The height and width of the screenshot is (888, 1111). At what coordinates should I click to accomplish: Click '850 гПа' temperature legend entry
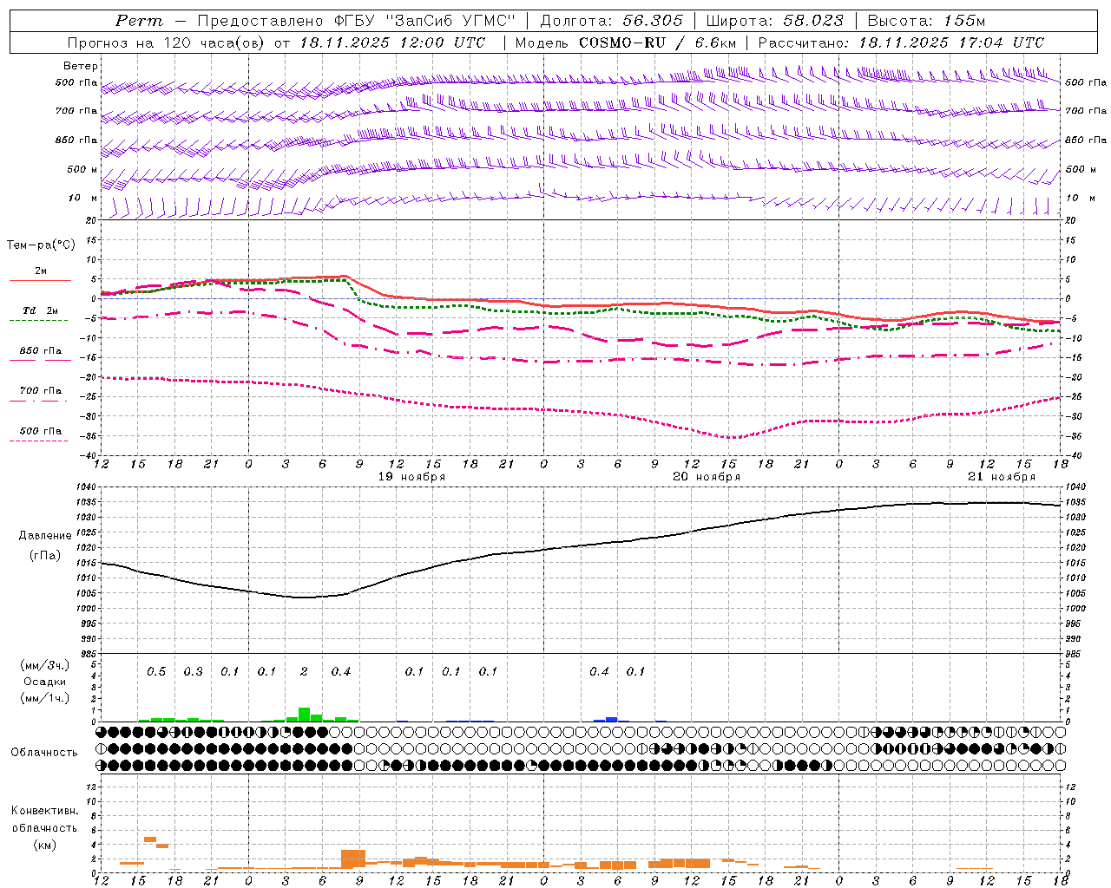(41, 350)
